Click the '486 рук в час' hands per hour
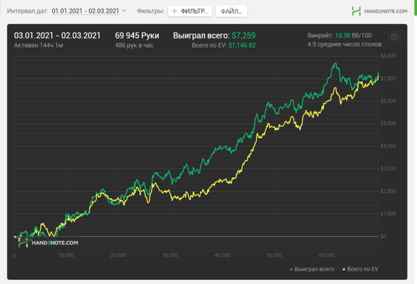The height and width of the screenshot is (284, 417). [x=134, y=45]
